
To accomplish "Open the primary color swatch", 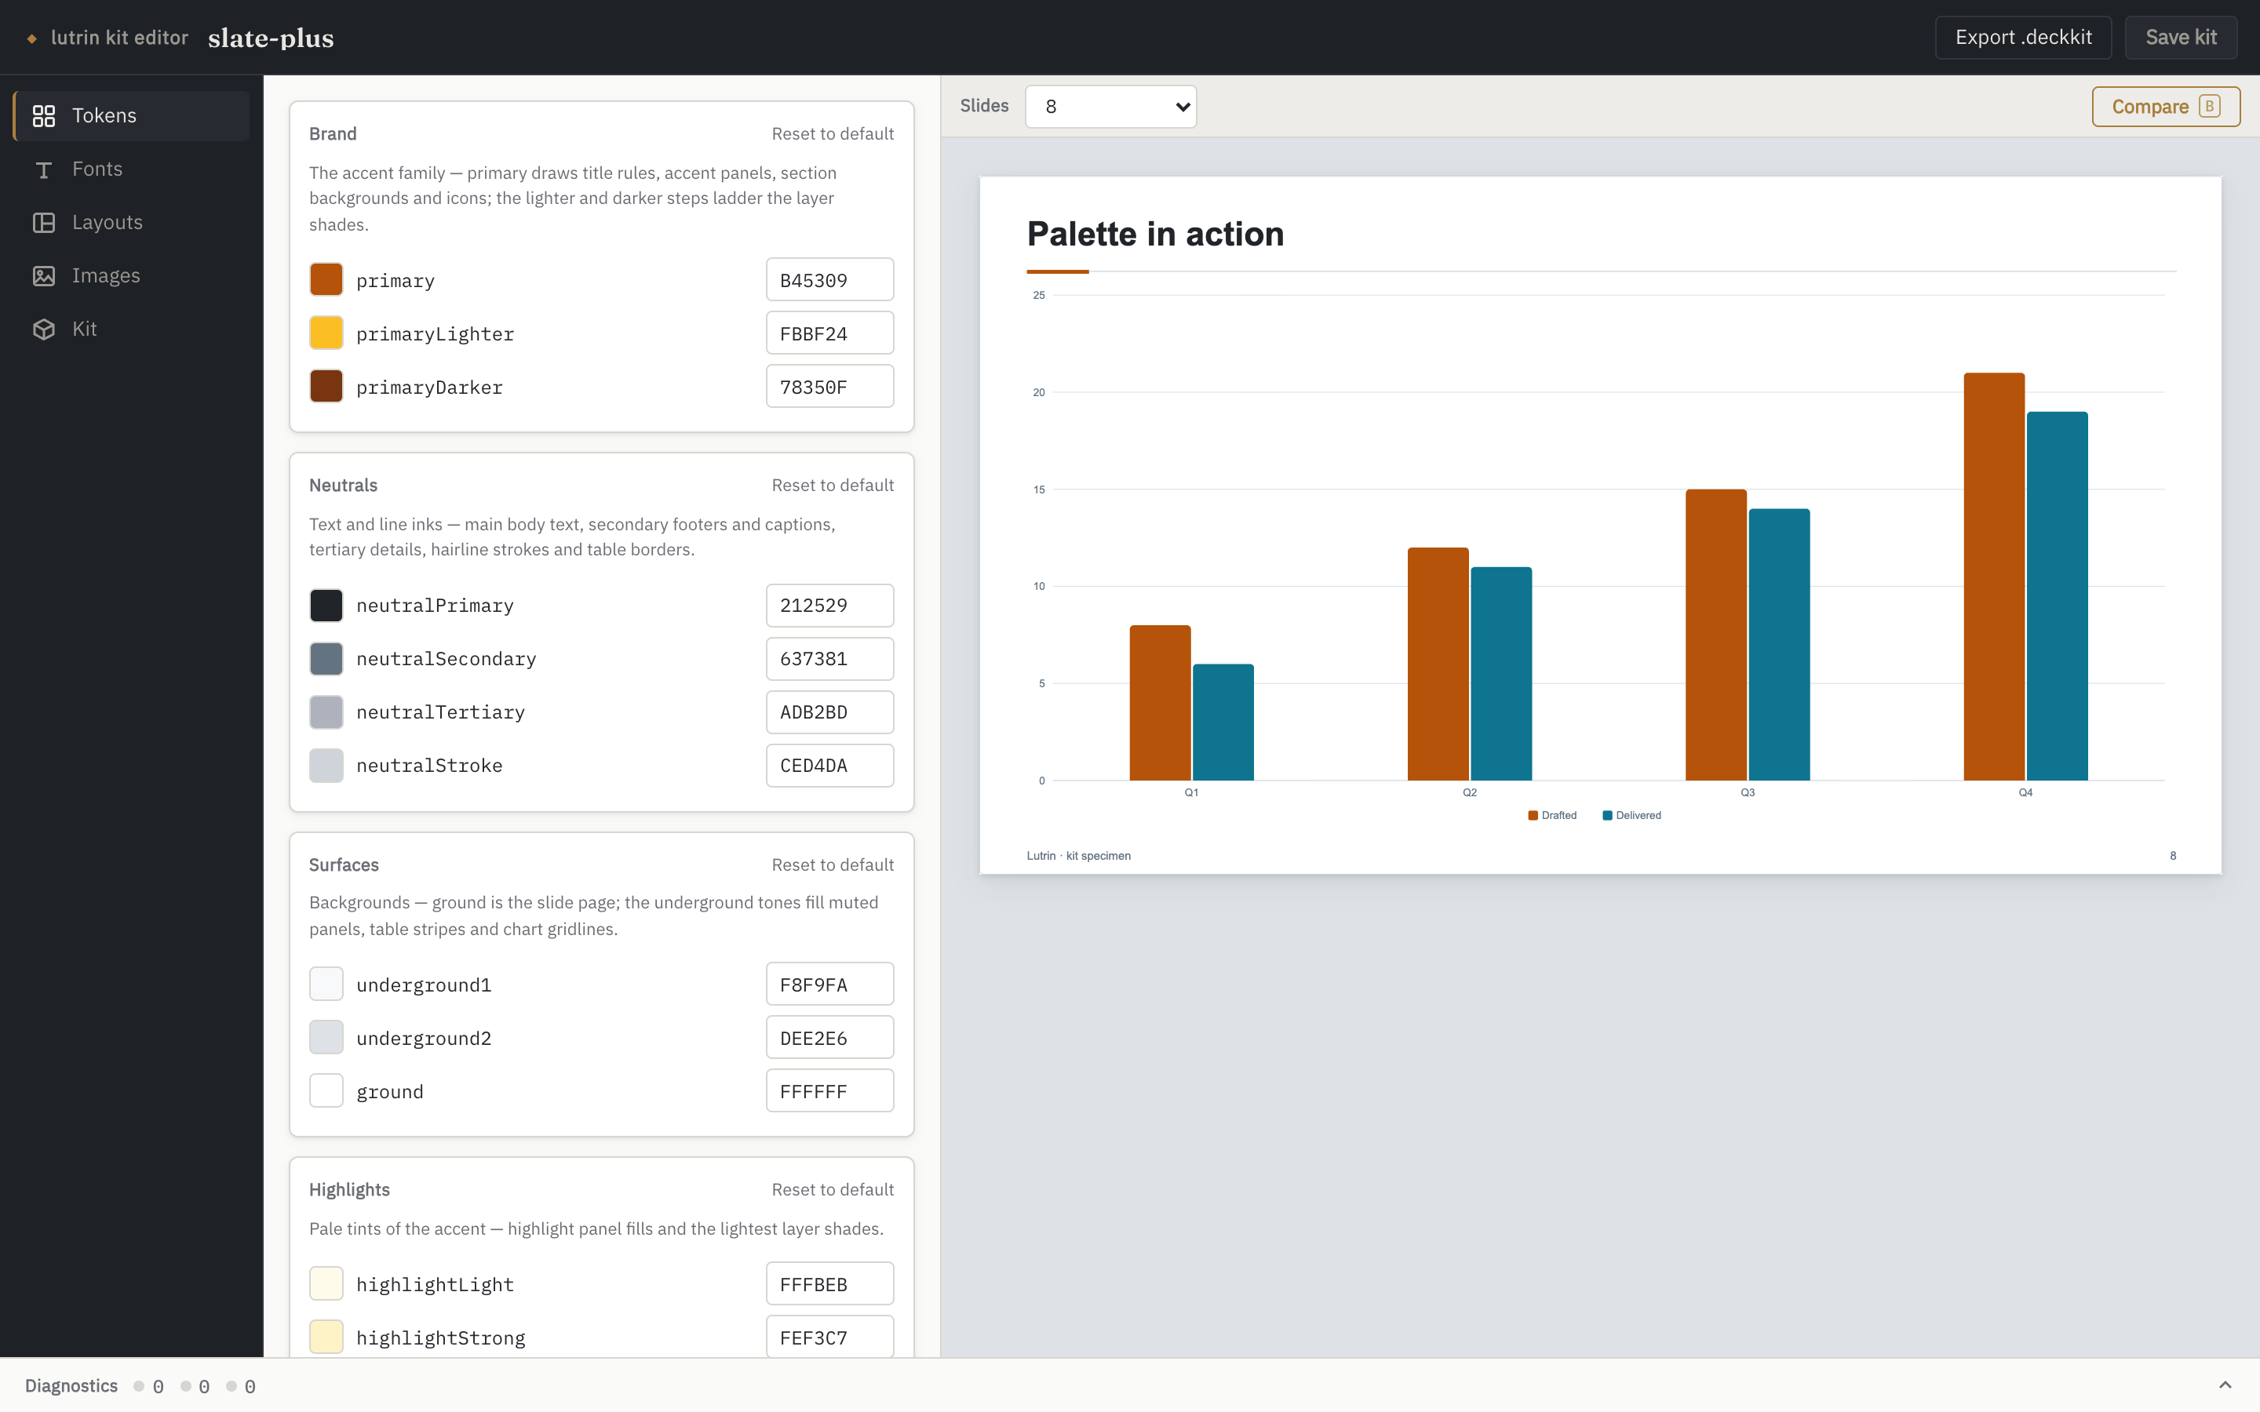I will pyautogui.click(x=326, y=280).
